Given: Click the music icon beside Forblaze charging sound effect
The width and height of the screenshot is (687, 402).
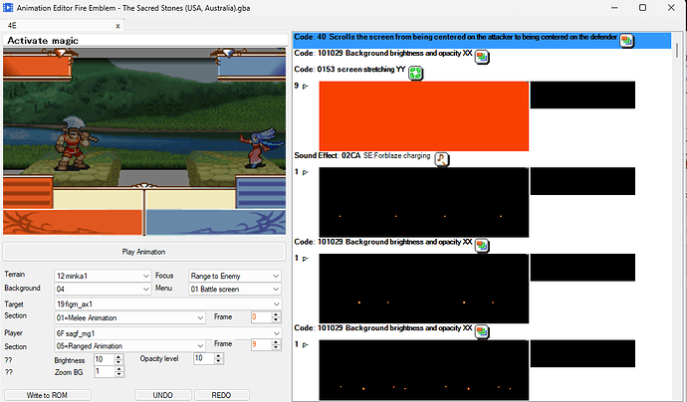Looking at the screenshot, I should pyautogui.click(x=442, y=159).
